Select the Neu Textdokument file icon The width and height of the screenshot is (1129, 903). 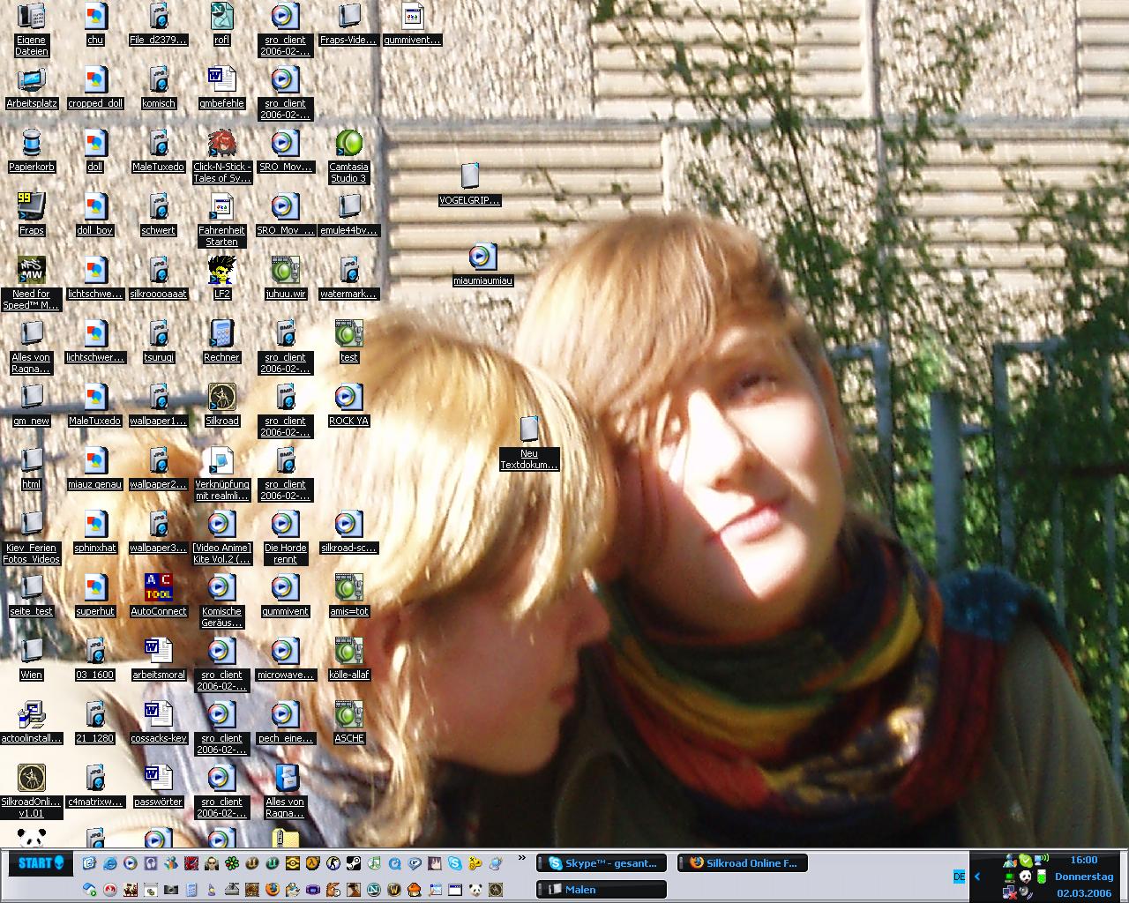[528, 430]
